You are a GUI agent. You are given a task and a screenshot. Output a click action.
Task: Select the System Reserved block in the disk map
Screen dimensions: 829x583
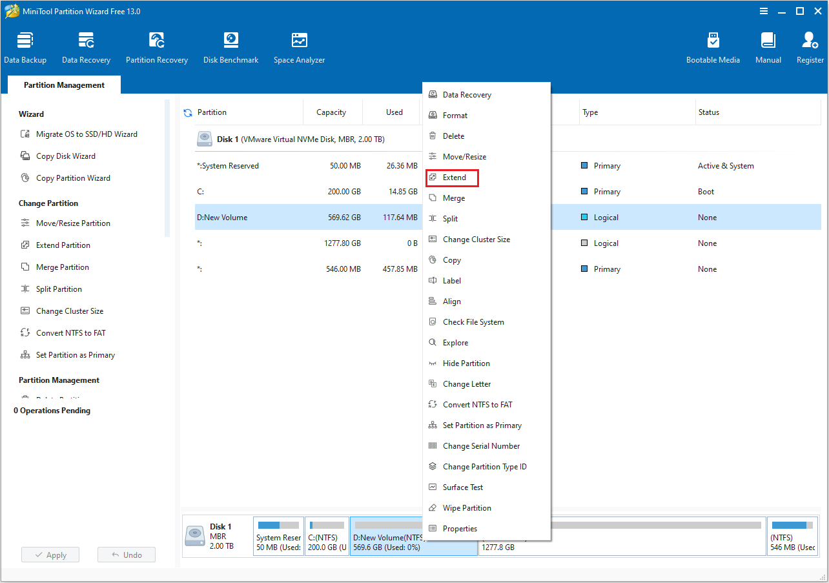tap(278, 536)
